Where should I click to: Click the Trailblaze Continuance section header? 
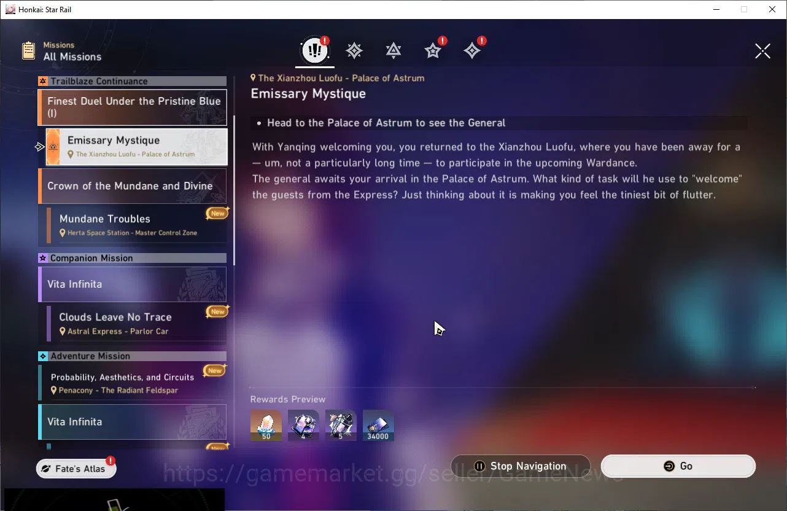coord(132,81)
